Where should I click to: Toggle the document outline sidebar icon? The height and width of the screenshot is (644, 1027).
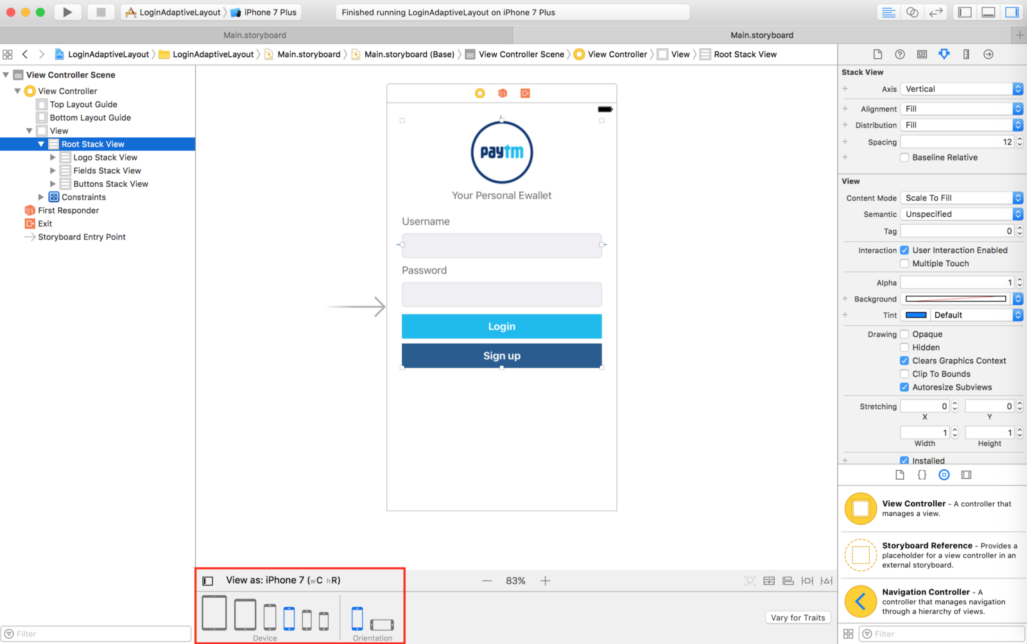(208, 581)
